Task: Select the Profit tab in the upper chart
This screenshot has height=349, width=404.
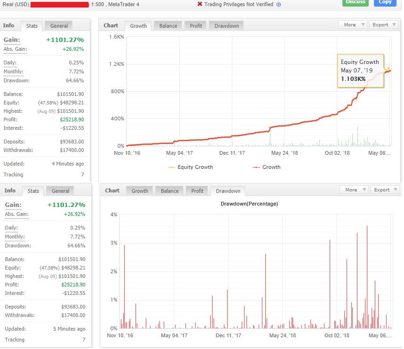Action: pyautogui.click(x=196, y=26)
